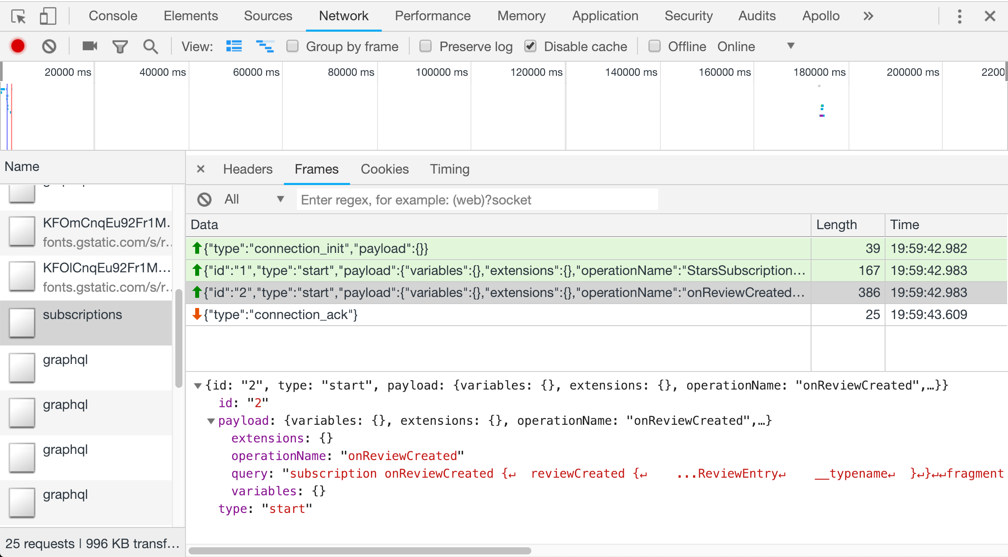Open the Security tab

click(x=689, y=16)
